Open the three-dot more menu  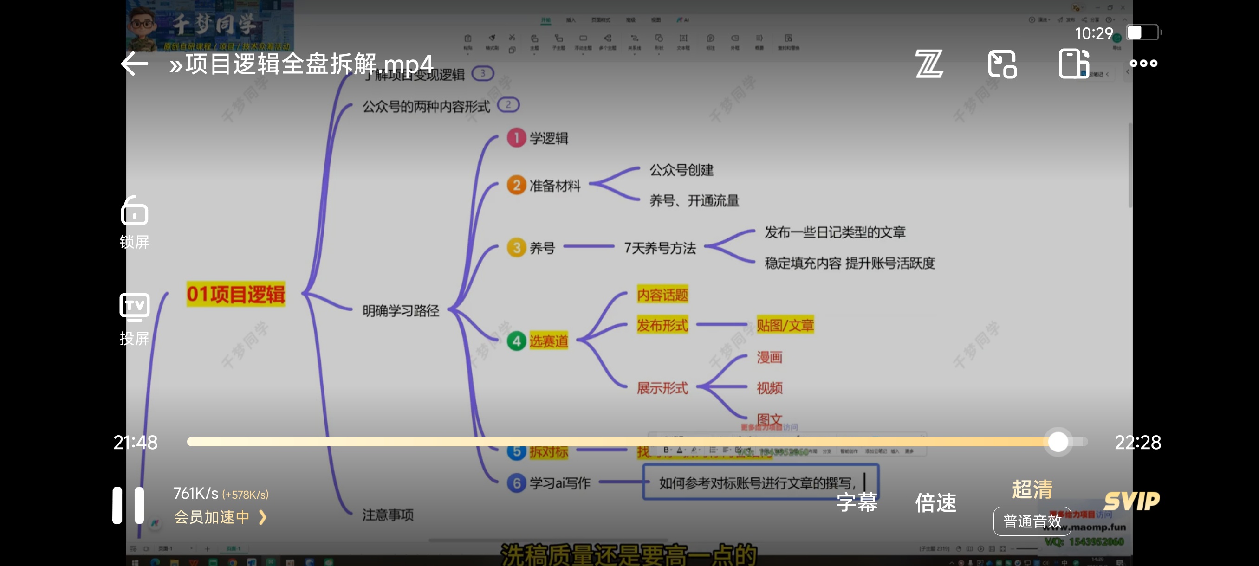[1143, 64]
